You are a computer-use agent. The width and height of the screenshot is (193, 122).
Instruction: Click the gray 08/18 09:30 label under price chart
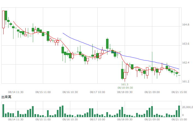[x=125, y=92]
